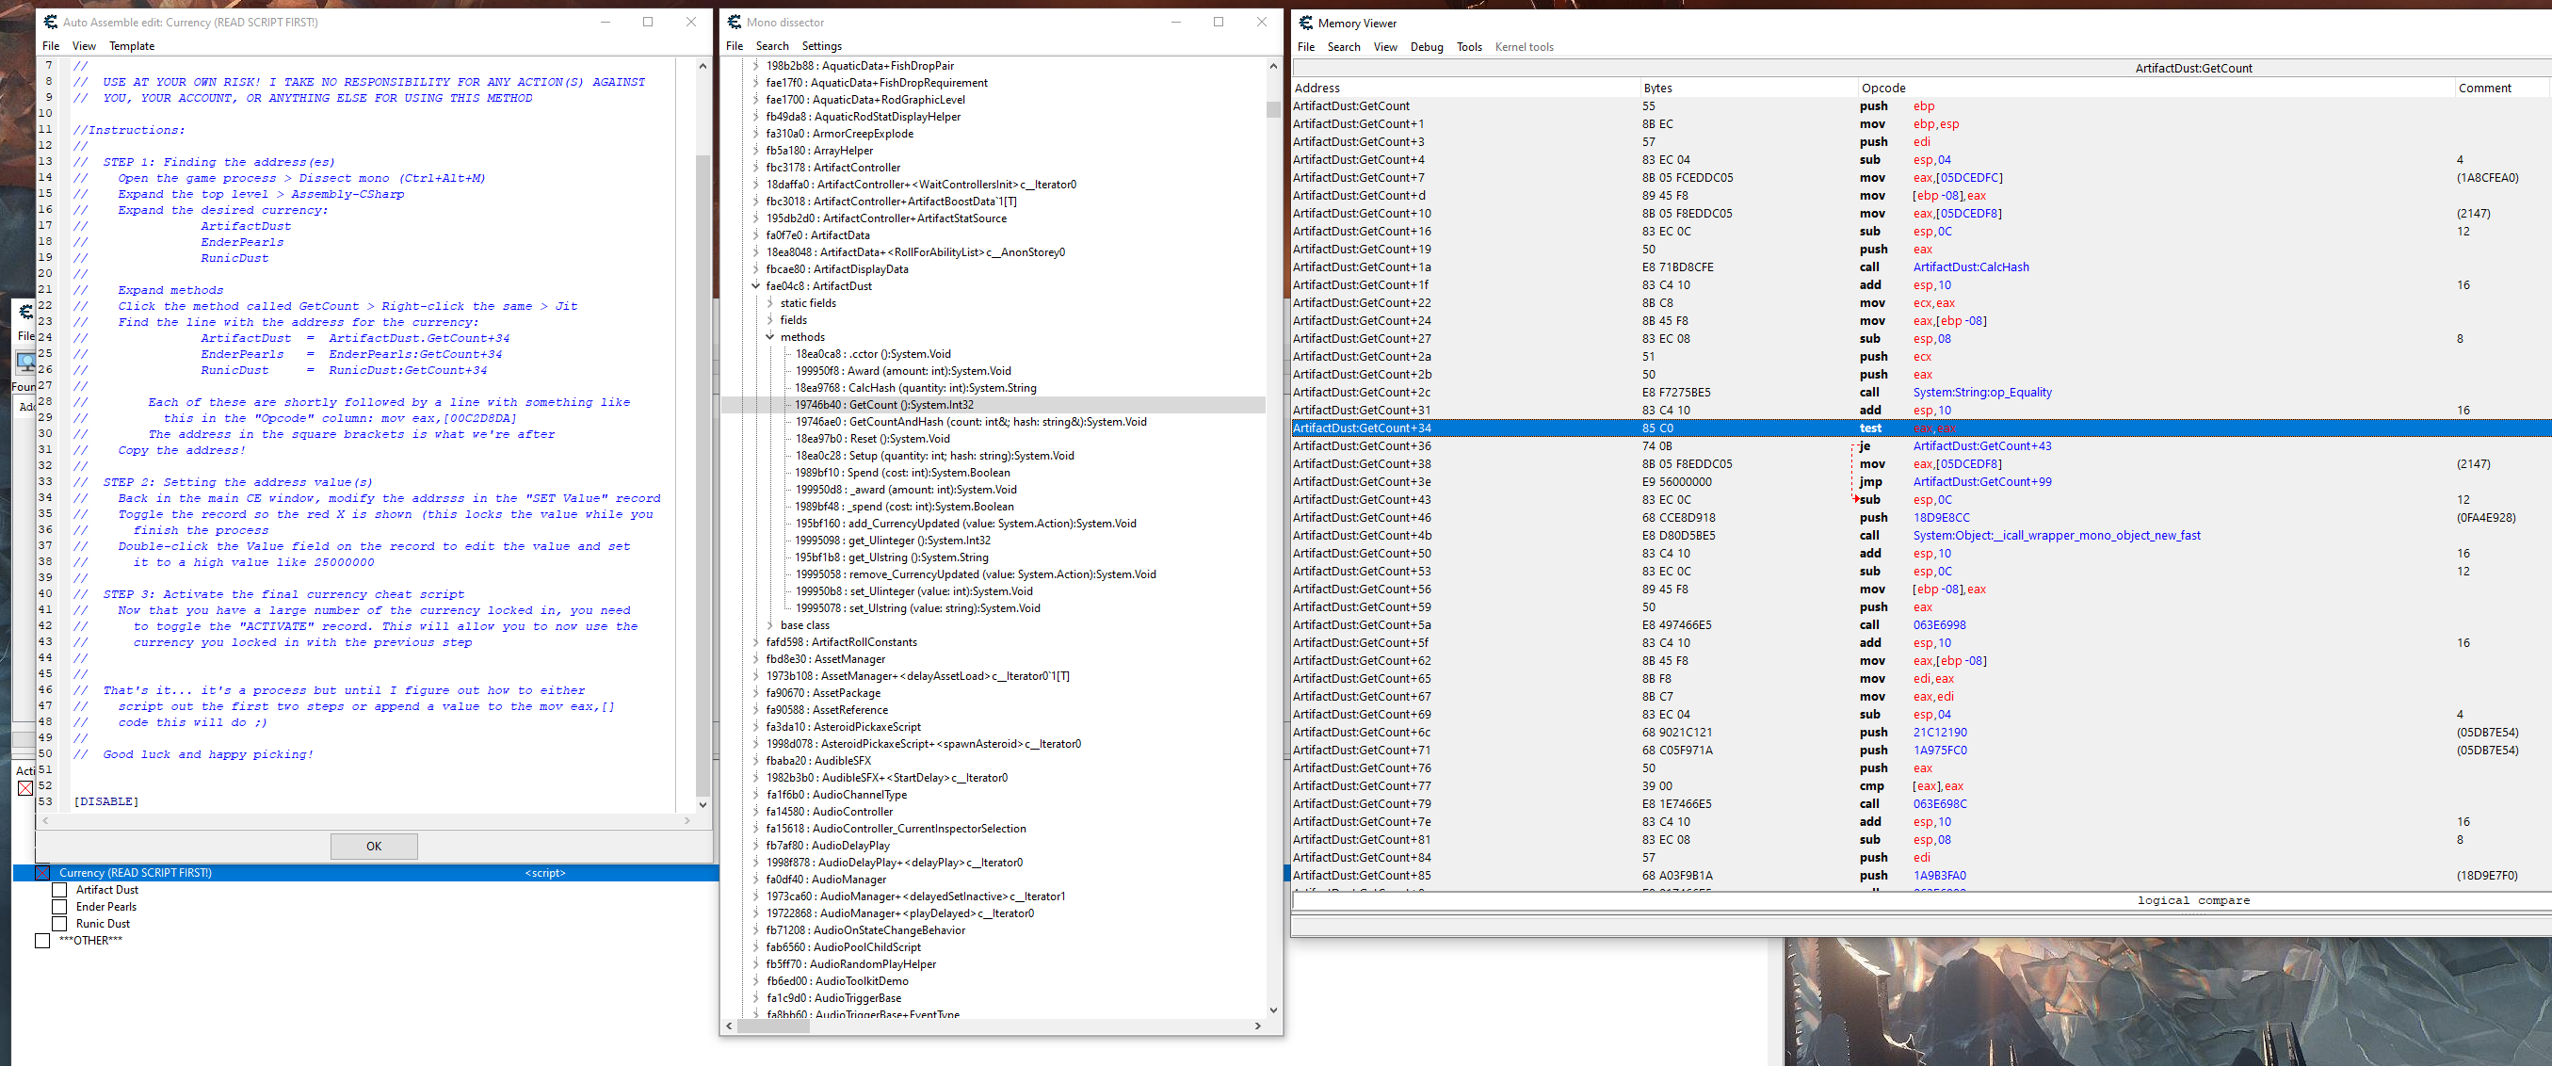Expand the base class node
2552x1066 pixels.
pyautogui.click(x=772, y=625)
